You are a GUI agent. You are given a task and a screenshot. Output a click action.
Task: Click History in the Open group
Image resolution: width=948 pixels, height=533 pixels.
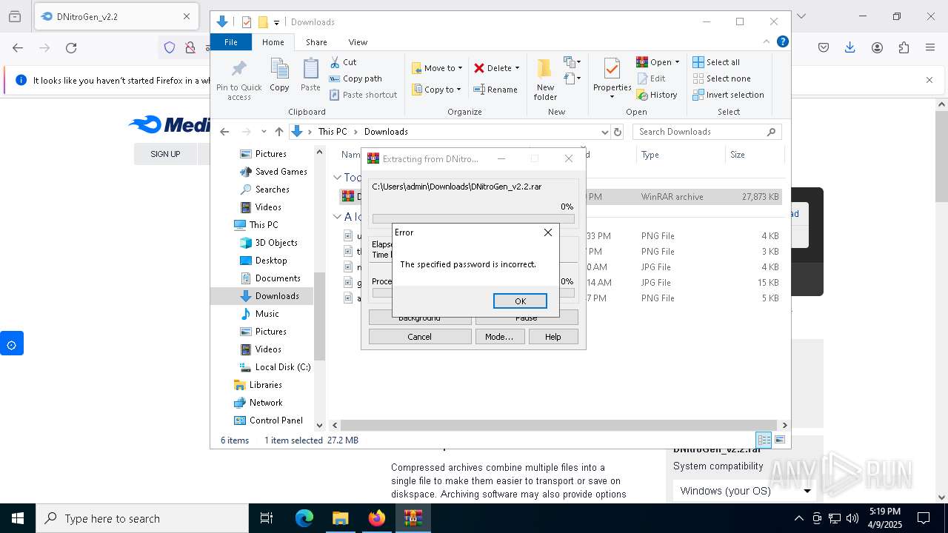[657, 95]
